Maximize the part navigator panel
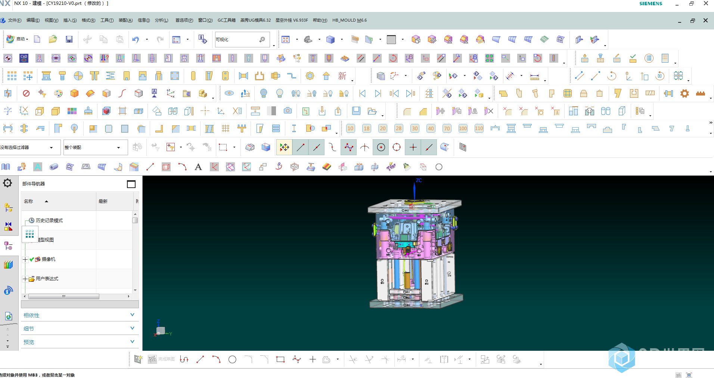The width and height of the screenshot is (714, 378). point(131,184)
